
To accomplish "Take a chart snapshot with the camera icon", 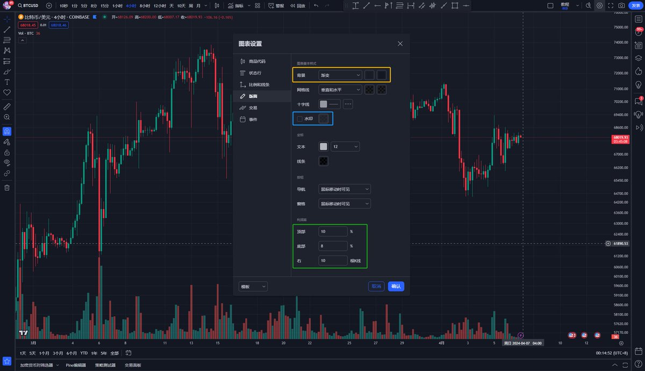I will [x=621, y=5].
